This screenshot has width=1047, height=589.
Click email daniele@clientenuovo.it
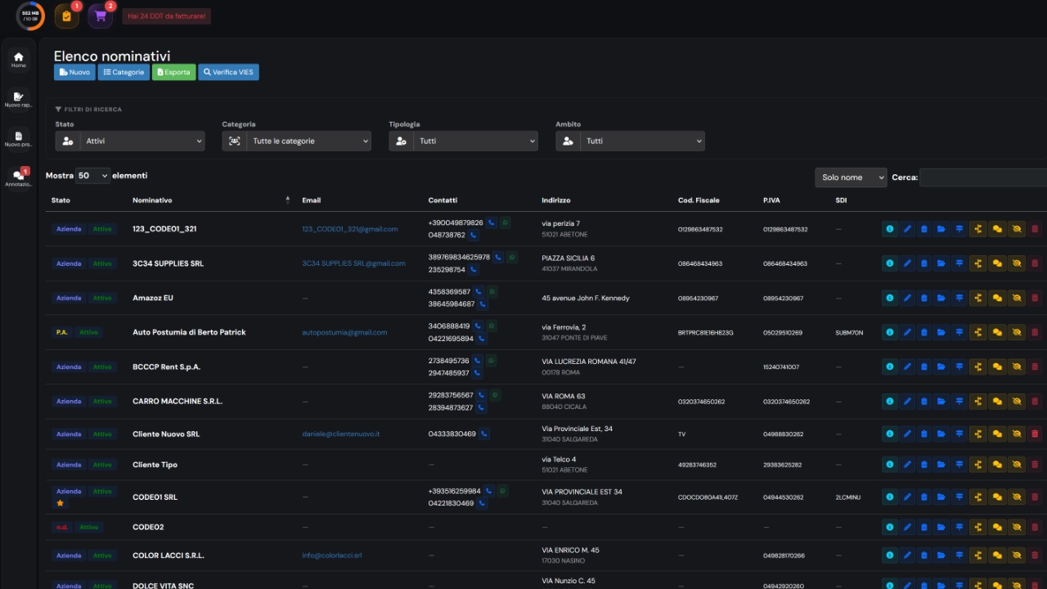(x=341, y=434)
